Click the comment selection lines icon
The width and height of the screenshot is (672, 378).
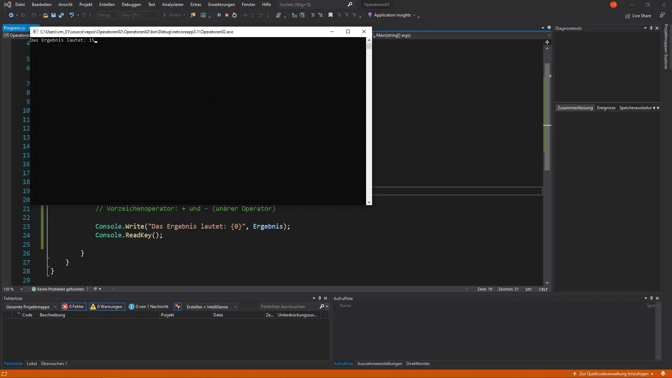[x=313, y=15]
